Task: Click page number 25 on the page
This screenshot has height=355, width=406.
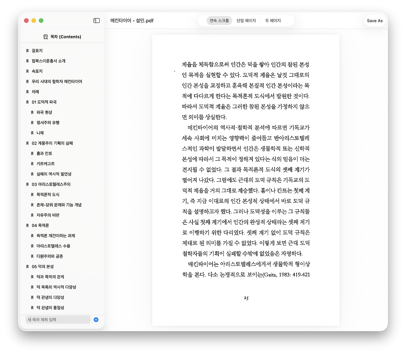Action: click(x=246, y=298)
